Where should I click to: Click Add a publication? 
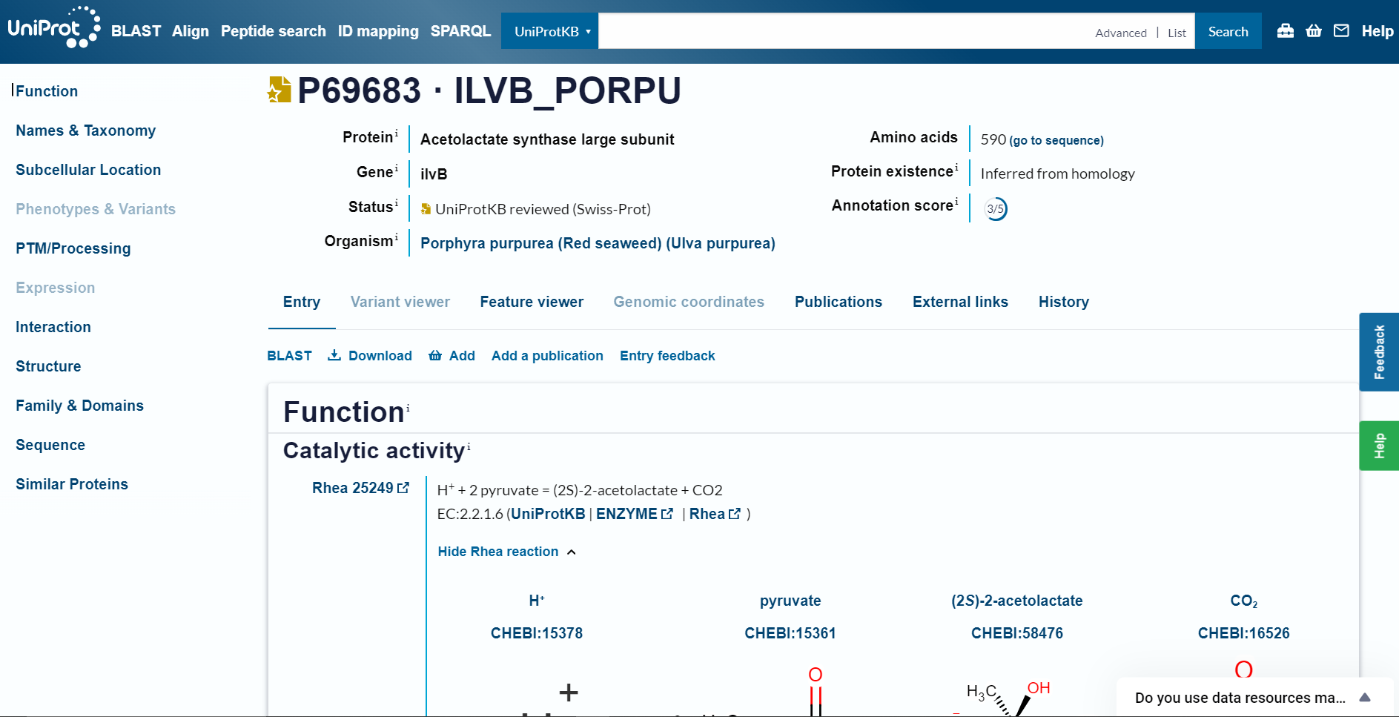(x=547, y=356)
